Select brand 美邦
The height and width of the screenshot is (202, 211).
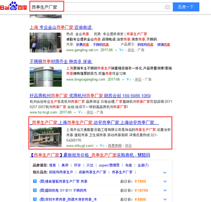(65, 165)
